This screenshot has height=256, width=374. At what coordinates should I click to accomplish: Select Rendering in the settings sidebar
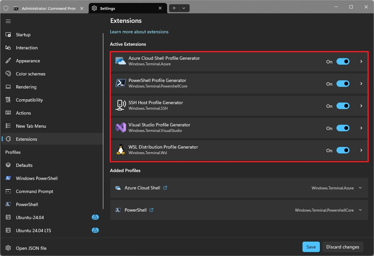(26, 87)
